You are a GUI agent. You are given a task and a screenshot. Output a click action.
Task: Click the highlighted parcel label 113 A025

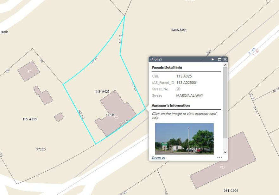(102, 91)
